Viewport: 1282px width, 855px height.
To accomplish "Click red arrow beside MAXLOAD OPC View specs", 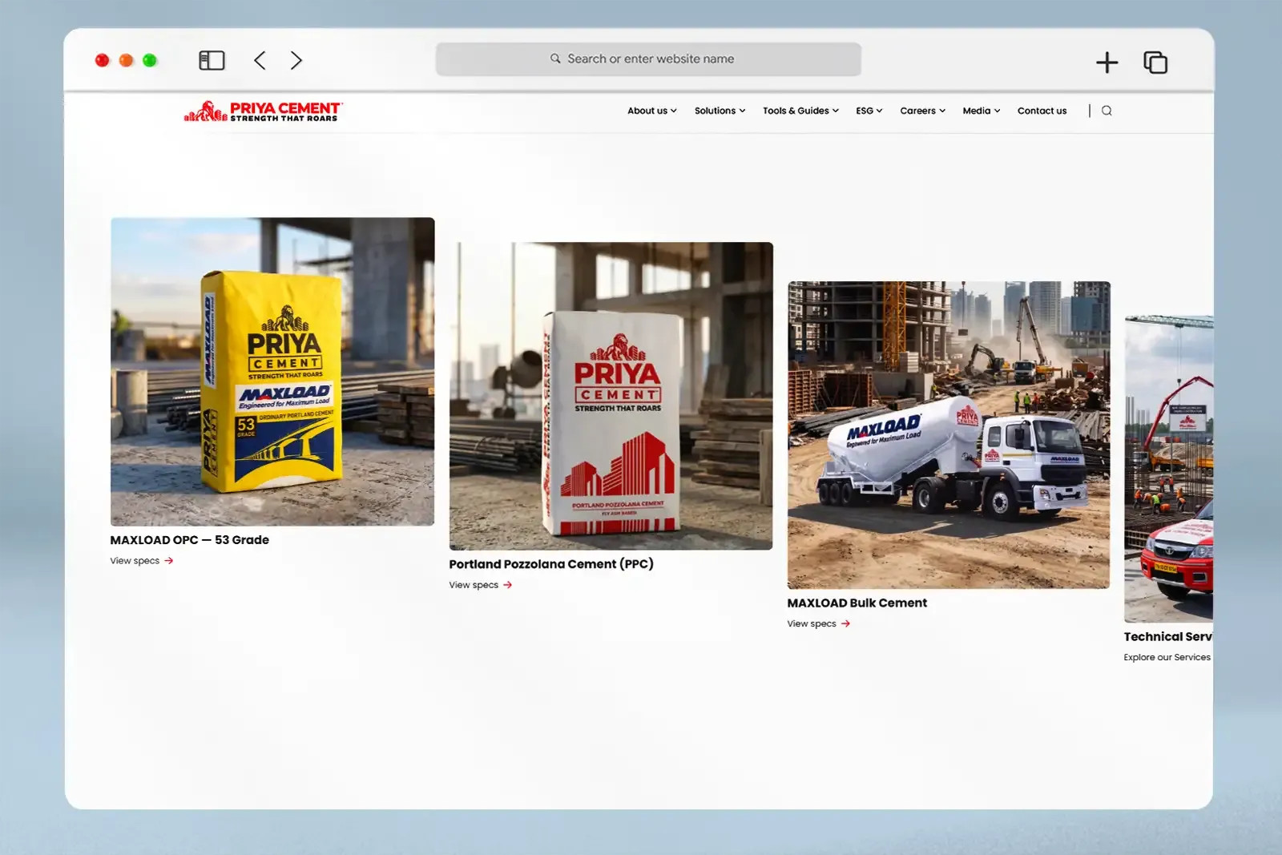I will (x=169, y=561).
